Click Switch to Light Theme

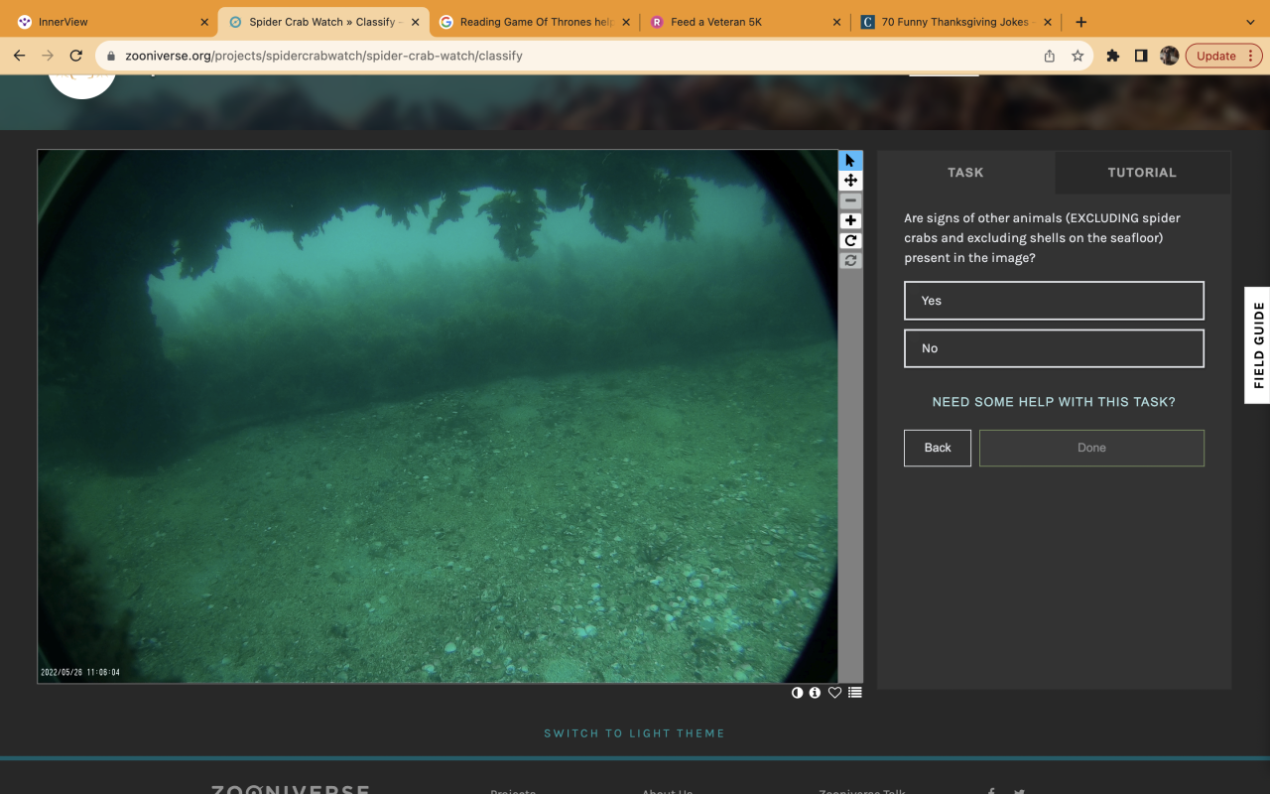click(634, 733)
